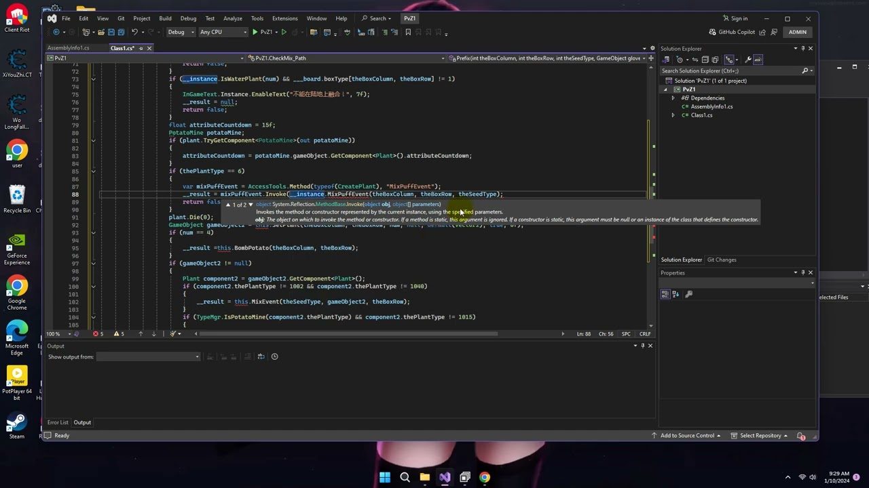The image size is (869, 488).
Task: Click the Select Repository button
Action: (x=760, y=436)
